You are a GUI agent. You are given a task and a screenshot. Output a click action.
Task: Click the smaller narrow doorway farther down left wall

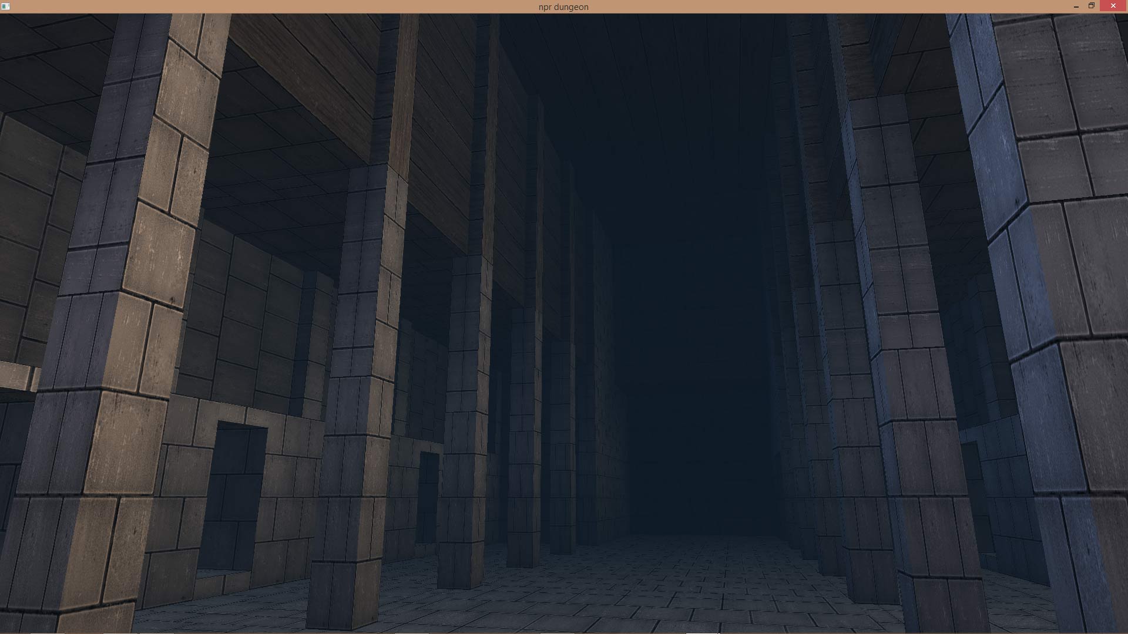(x=428, y=496)
